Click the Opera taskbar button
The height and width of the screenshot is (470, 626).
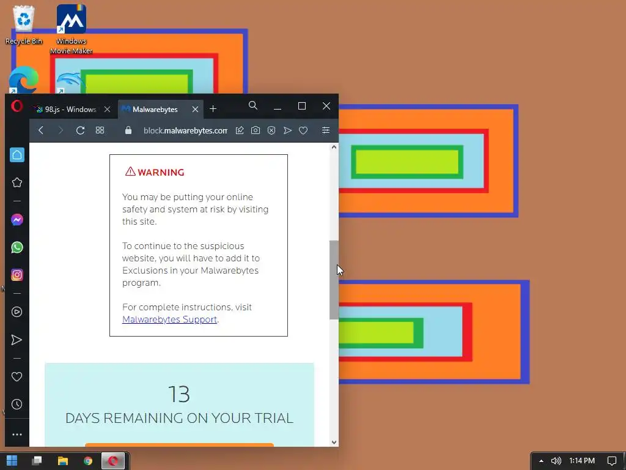pos(113,461)
